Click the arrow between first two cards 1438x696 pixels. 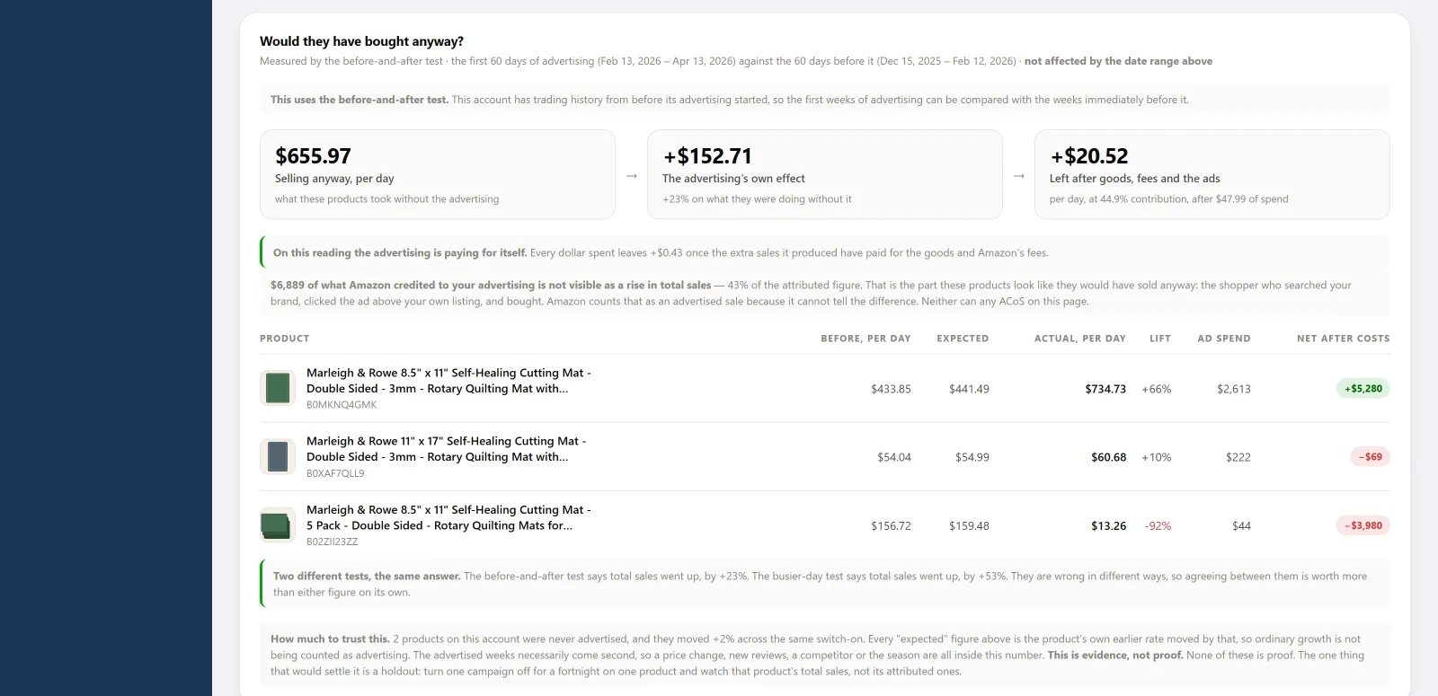(x=632, y=176)
